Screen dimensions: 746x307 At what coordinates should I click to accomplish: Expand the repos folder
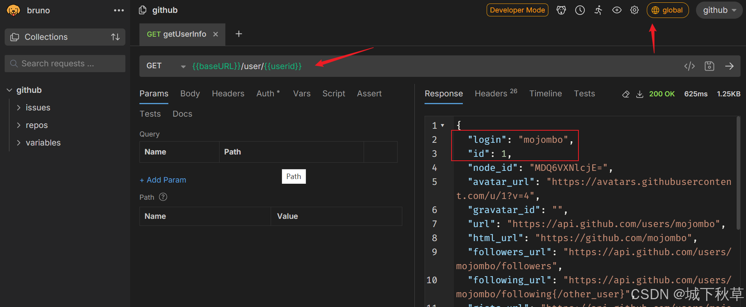coord(18,125)
